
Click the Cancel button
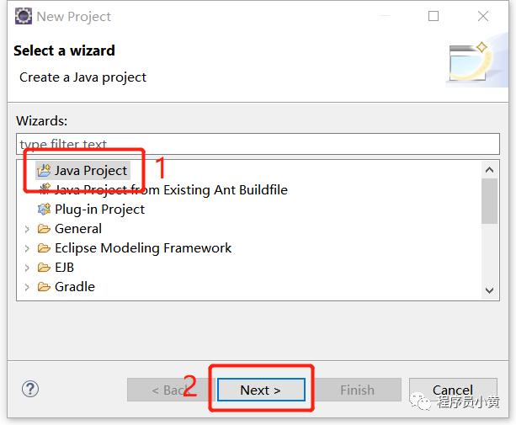tap(453, 390)
